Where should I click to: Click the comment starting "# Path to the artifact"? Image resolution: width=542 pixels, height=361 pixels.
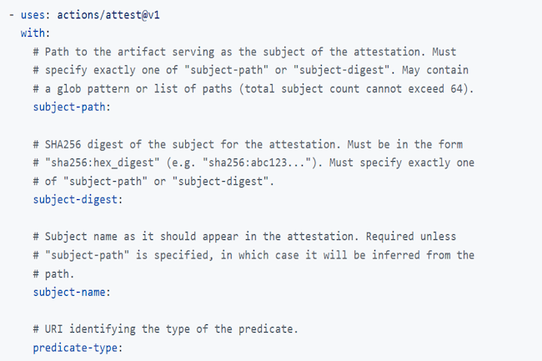[x=241, y=51]
